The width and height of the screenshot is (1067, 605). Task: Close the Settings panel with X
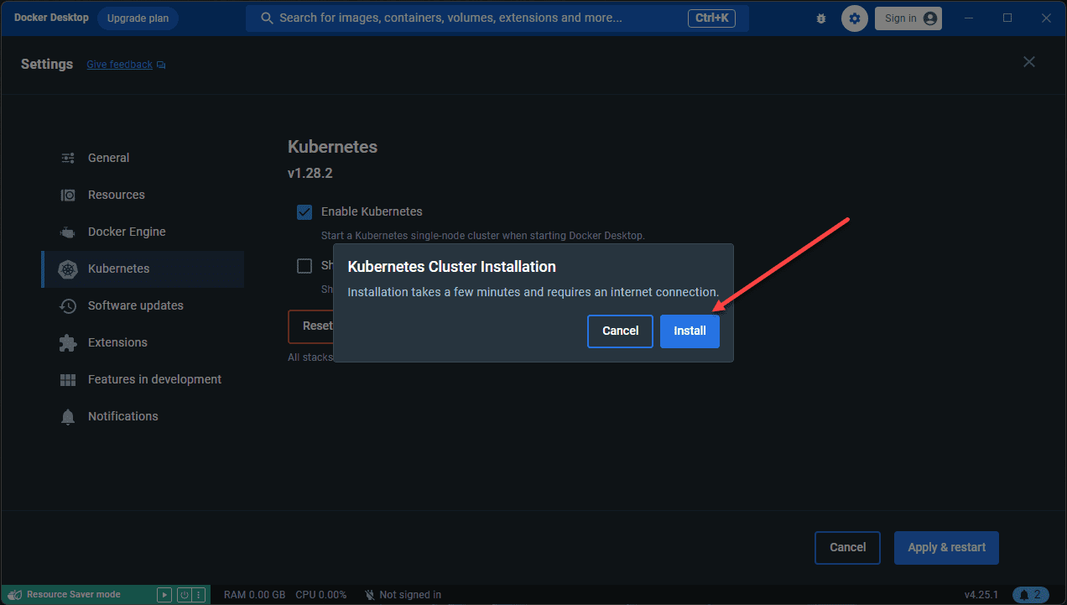pyautogui.click(x=1029, y=62)
